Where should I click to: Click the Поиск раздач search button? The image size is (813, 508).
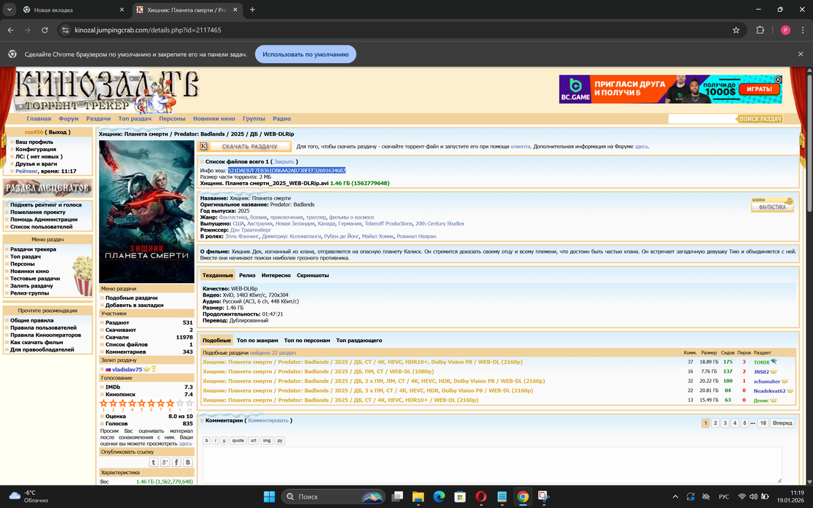point(759,119)
